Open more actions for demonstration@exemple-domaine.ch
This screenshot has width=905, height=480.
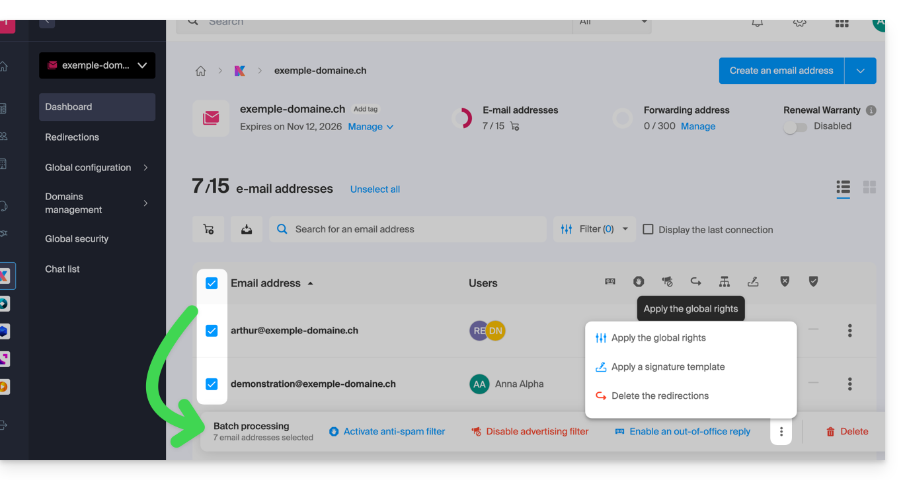[x=850, y=383]
